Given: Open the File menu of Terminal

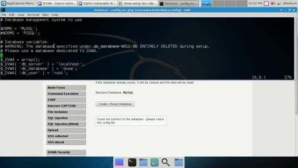Looking at the screenshot, I should [x=4, y=14].
